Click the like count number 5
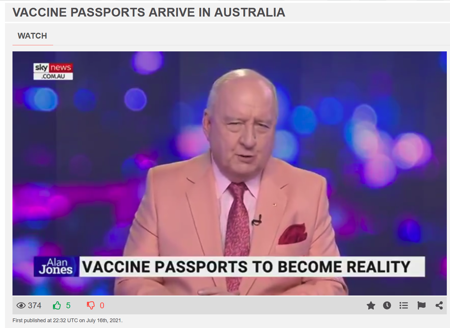450x328 pixels. (68, 305)
